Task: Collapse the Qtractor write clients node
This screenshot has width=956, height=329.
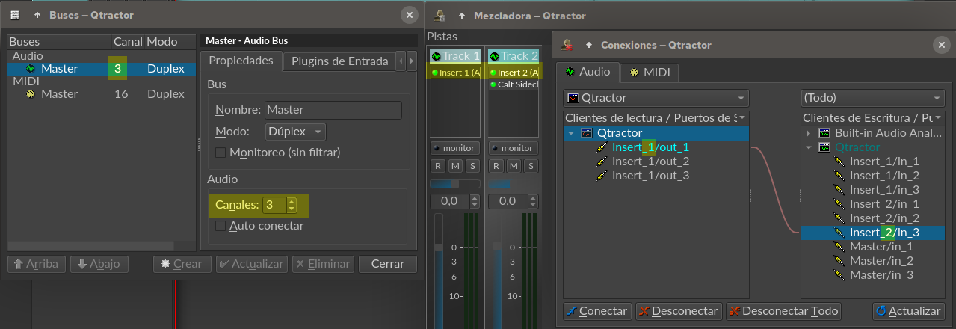Action: (809, 147)
